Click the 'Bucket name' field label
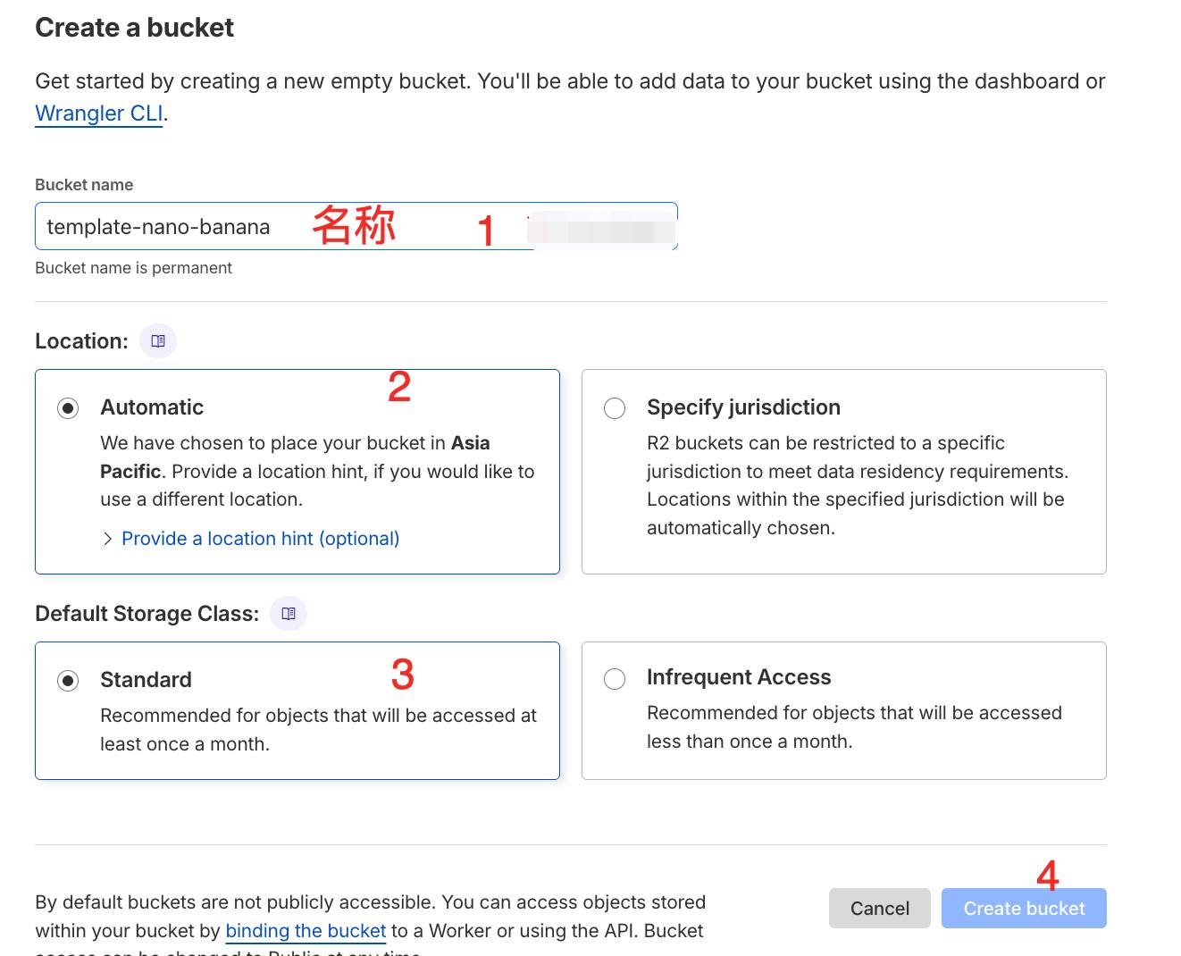1181x956 pixels. click(x=84, y=185)
